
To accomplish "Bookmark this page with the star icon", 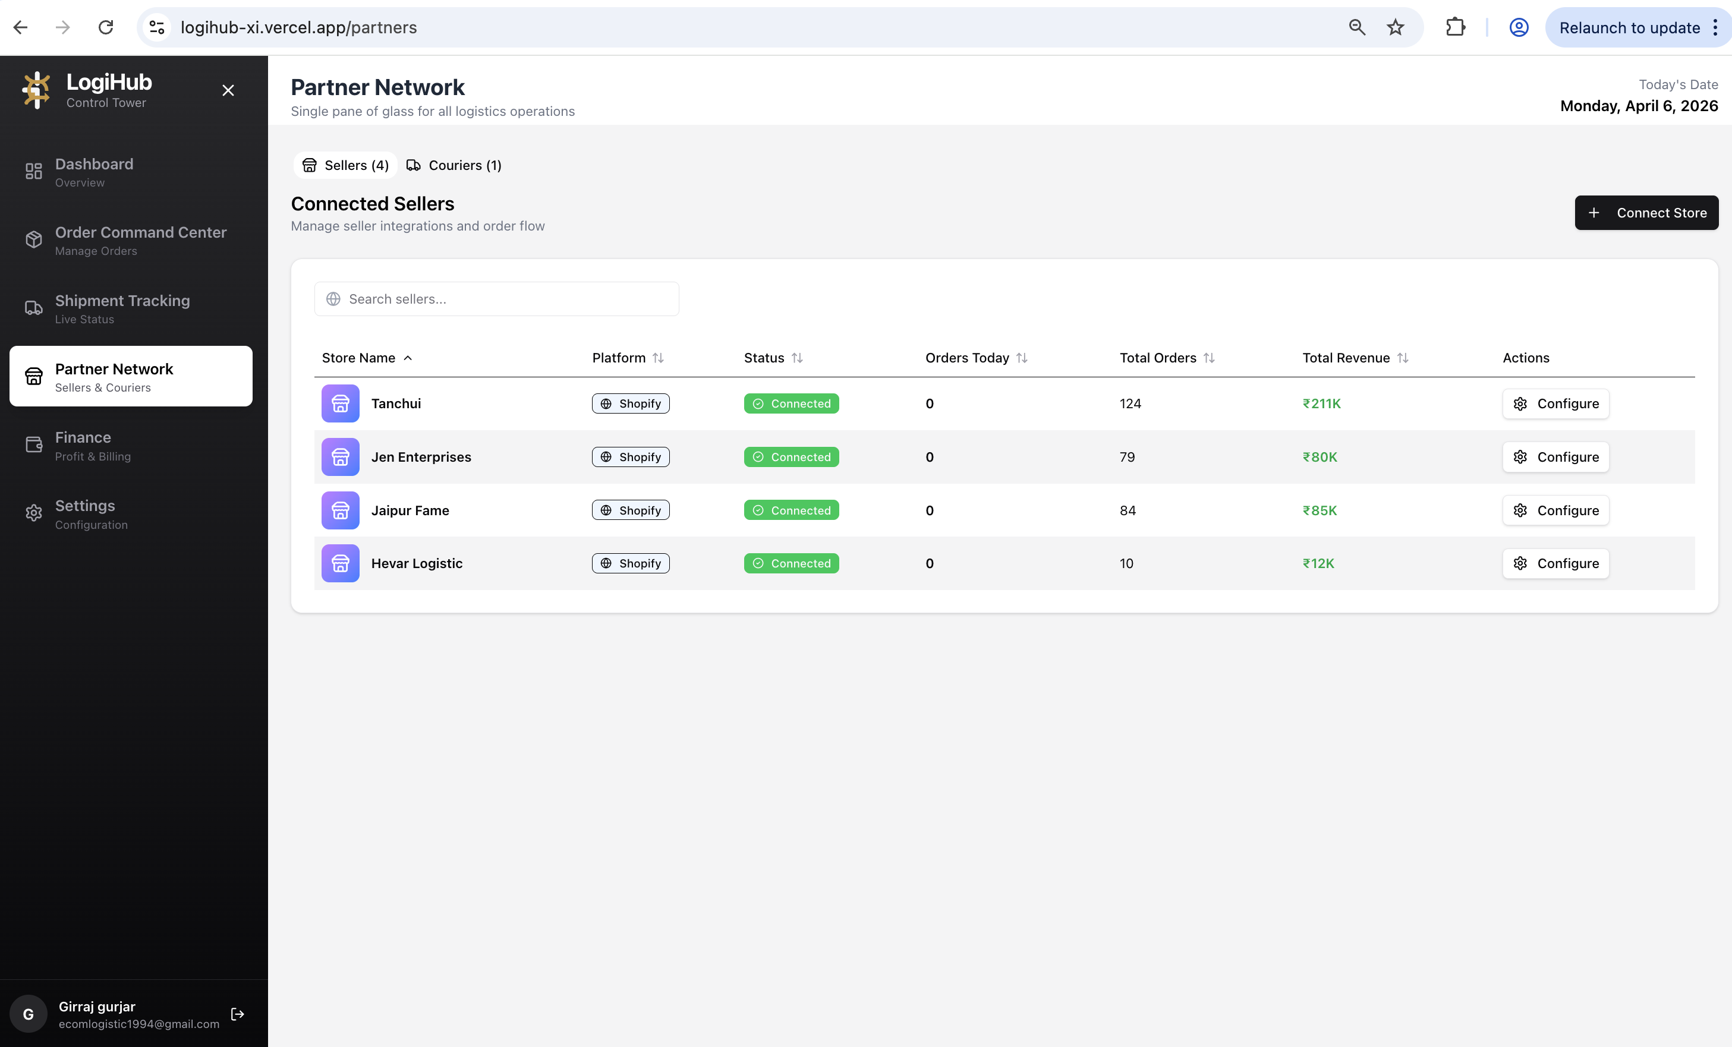I will [x=1396, y=27].
